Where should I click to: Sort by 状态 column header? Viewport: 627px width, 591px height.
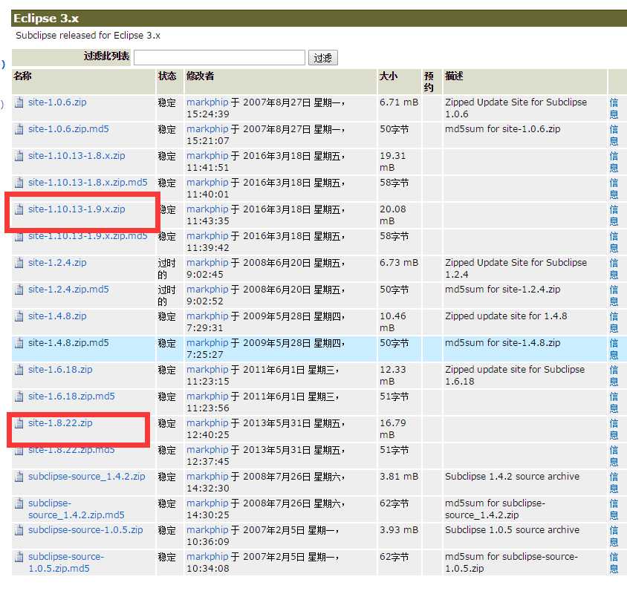167,76
